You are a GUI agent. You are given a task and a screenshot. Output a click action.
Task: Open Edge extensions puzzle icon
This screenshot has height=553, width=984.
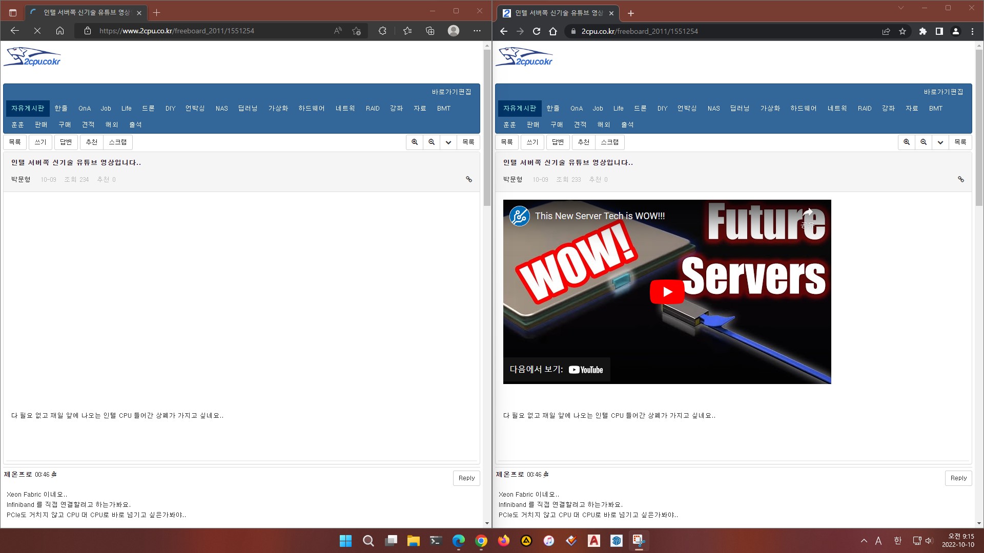pyautogui.click(x=382, y=31)
